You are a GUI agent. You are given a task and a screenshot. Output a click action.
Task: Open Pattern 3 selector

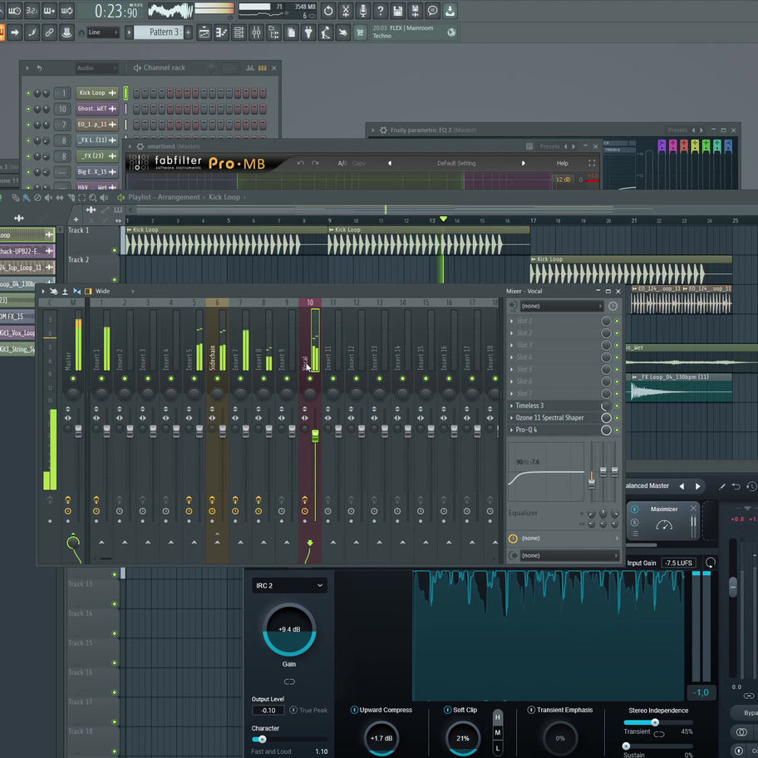pos(159,32)
